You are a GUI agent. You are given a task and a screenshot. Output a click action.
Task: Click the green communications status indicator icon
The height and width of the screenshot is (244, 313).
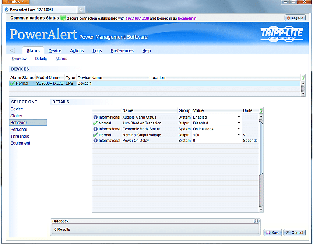[63, 18]
